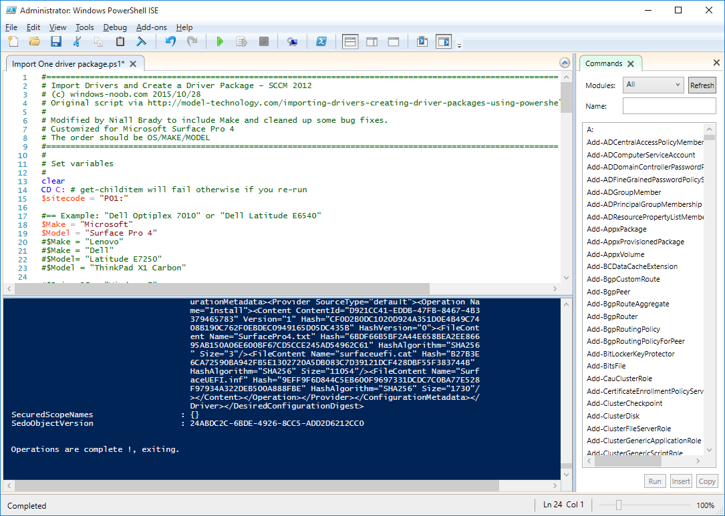Image resolution: width=725 pixels, height=516 pixels.
Task: Toggle the Show Command Add-on icon
Action: [444, 41]
